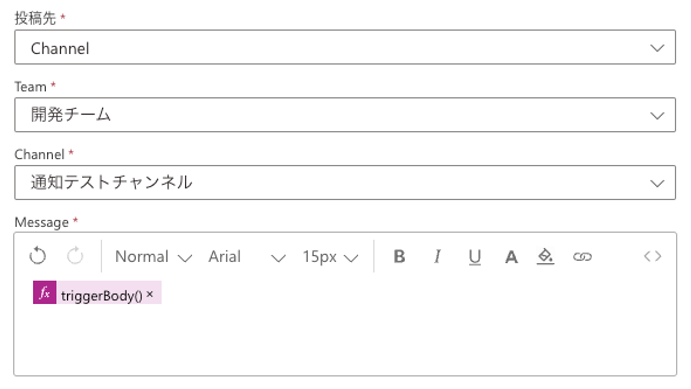Viewport: 691px width, 389px height.
Task: Toggle underline formatting
Action: (475, 257)
